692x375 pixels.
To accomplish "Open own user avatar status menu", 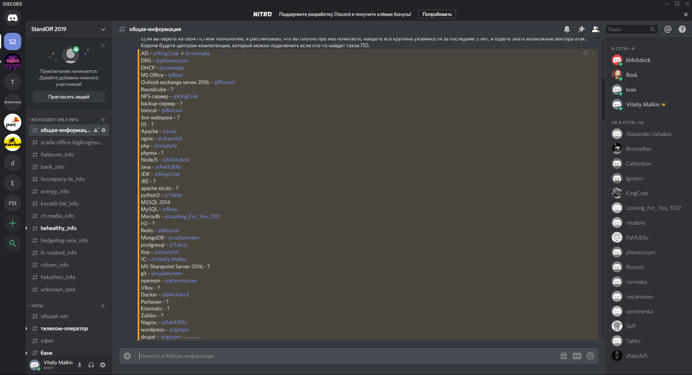I will tap(35, 365).
